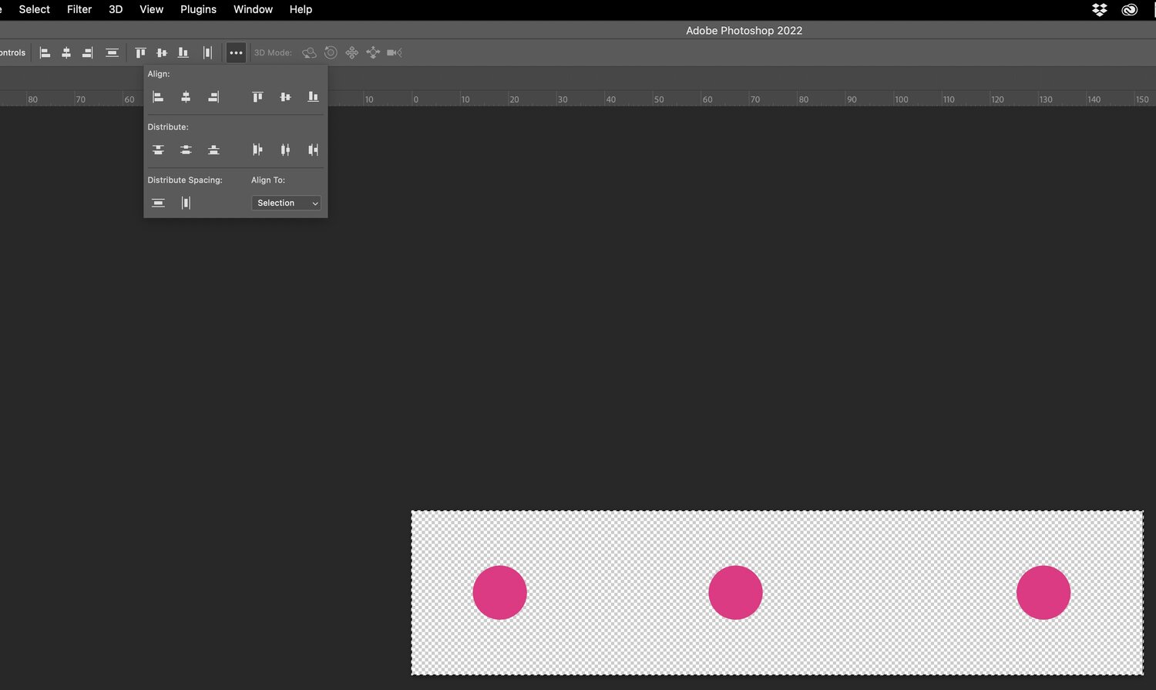Align vertical centers in Align popup

(285, 96)
